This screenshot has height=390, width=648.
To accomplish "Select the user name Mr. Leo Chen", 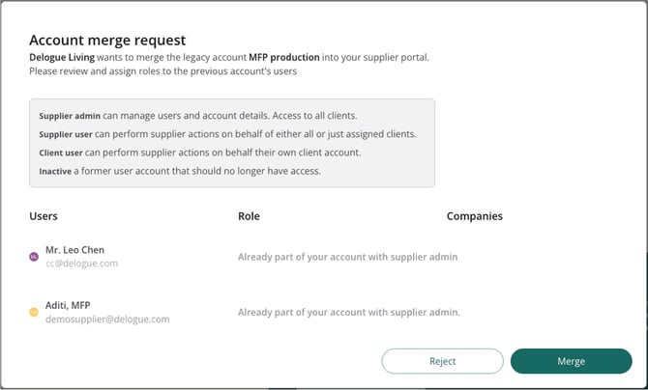I will pyautogui.click(x=75, y=250).
